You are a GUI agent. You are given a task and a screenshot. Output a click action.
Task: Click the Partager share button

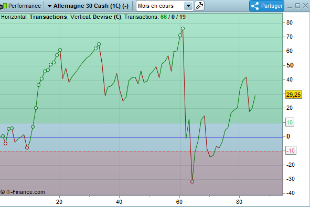pos(266,6)
